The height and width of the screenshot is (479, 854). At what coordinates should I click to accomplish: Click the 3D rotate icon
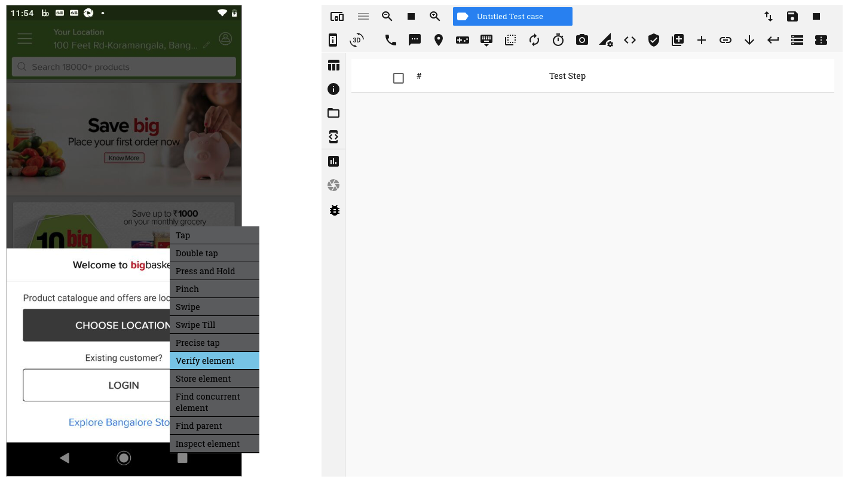[x=357, y=40]
